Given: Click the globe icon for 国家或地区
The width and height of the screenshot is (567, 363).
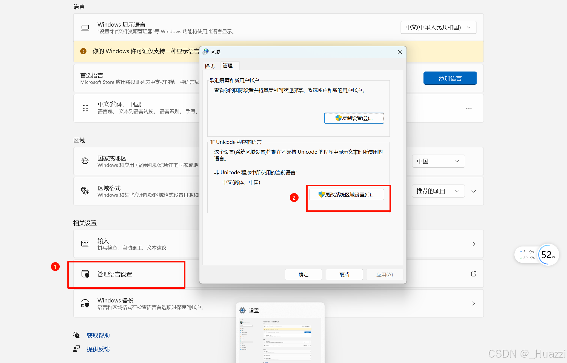Looking at the screenshot, I should click(x=85, y=161).
